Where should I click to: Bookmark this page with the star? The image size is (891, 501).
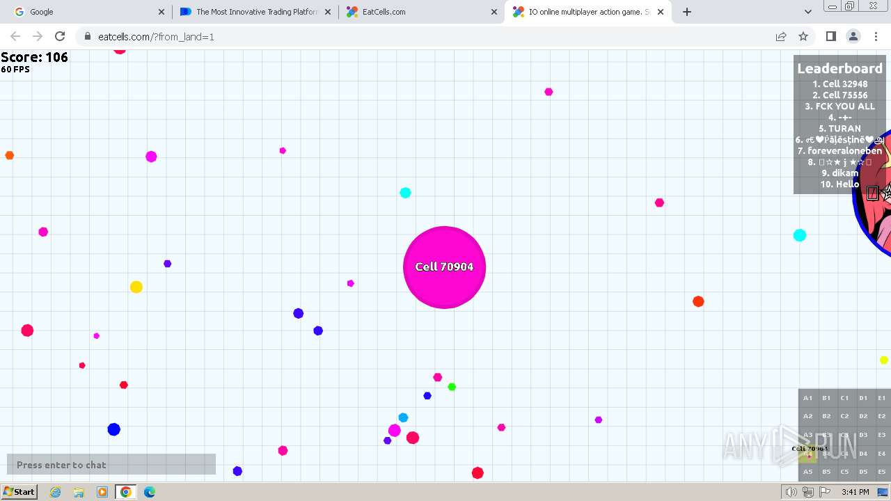pos(803,36)
